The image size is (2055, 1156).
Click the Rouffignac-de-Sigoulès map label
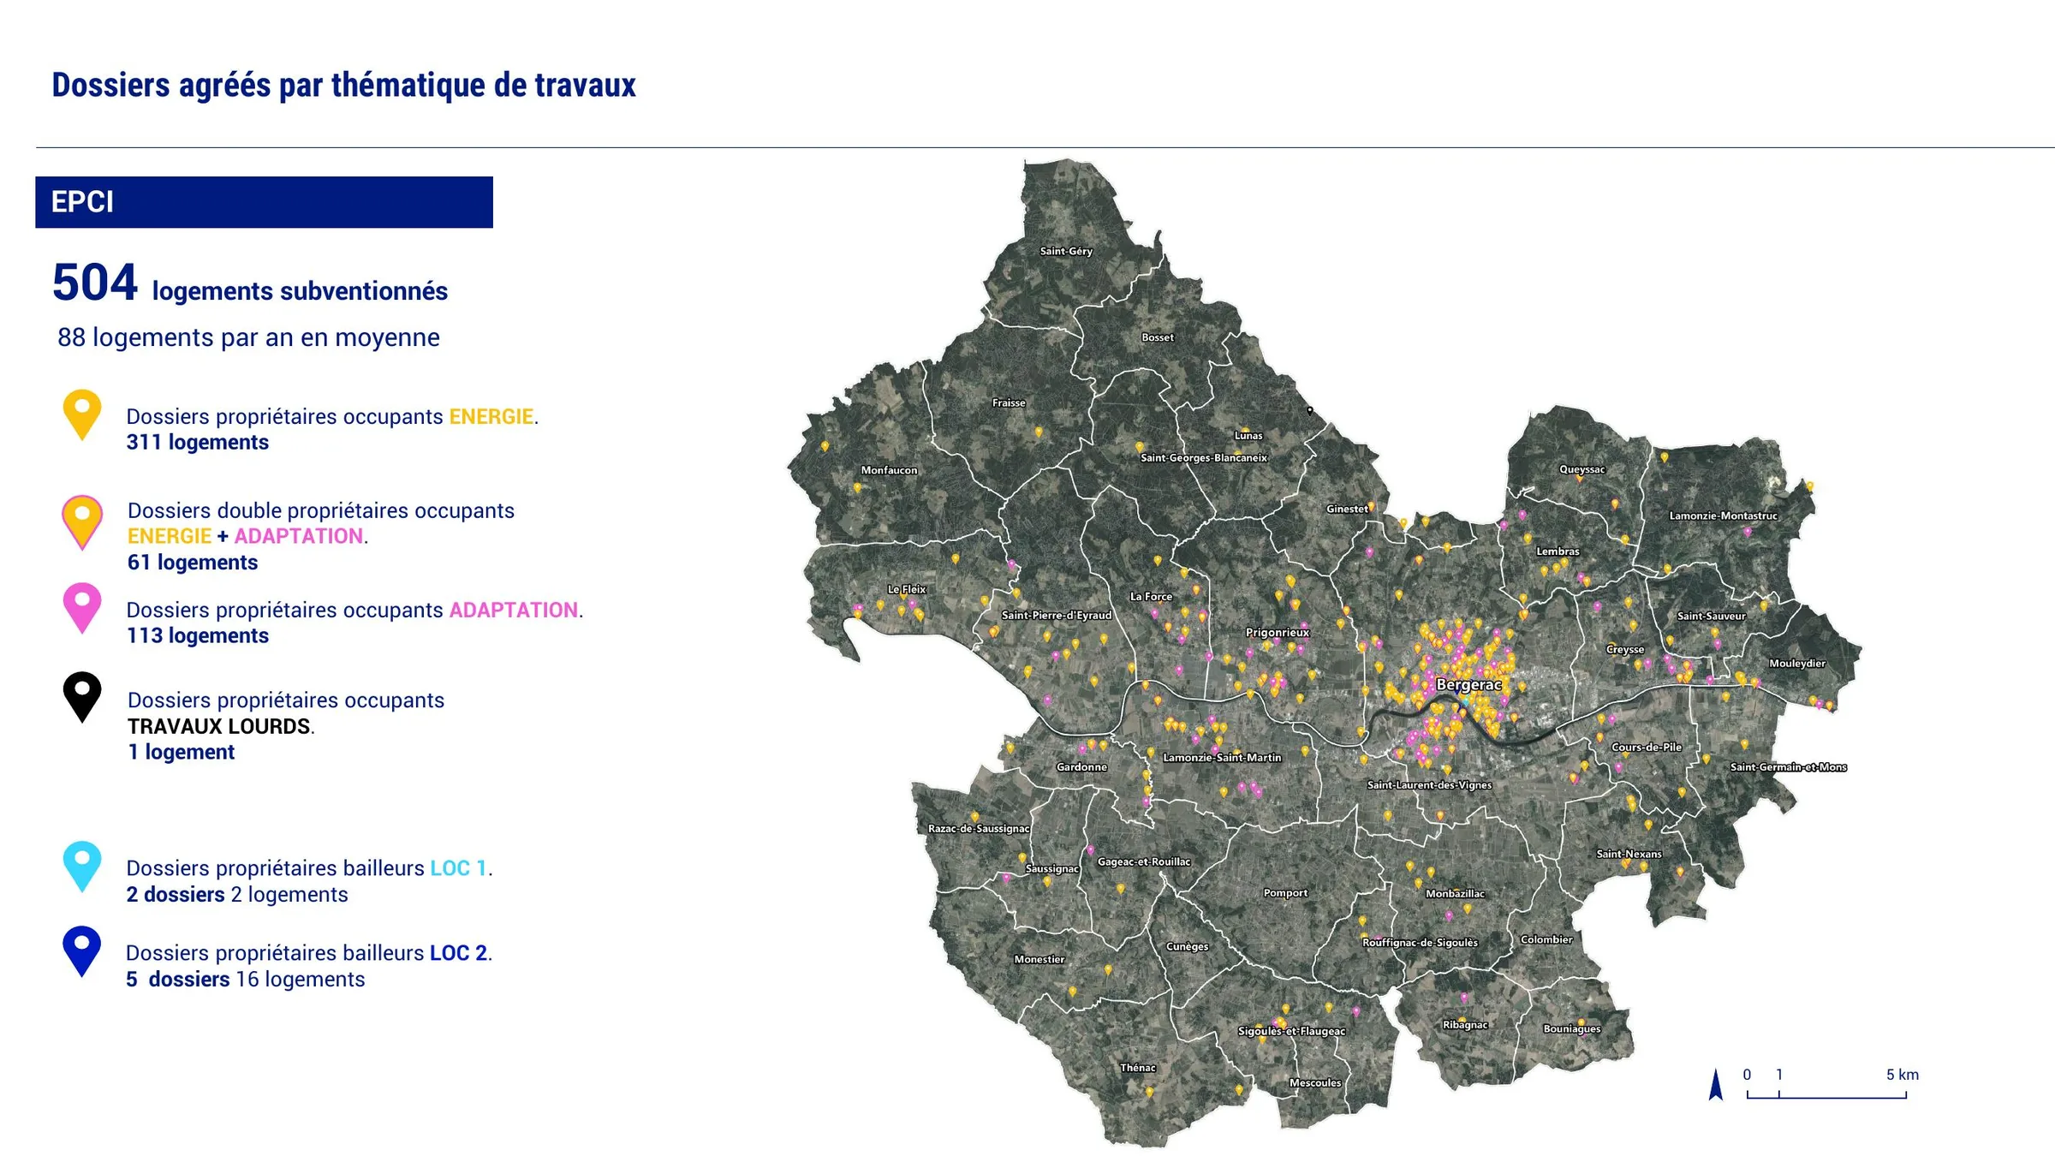pyautogui.click(x=1420, y=943)
